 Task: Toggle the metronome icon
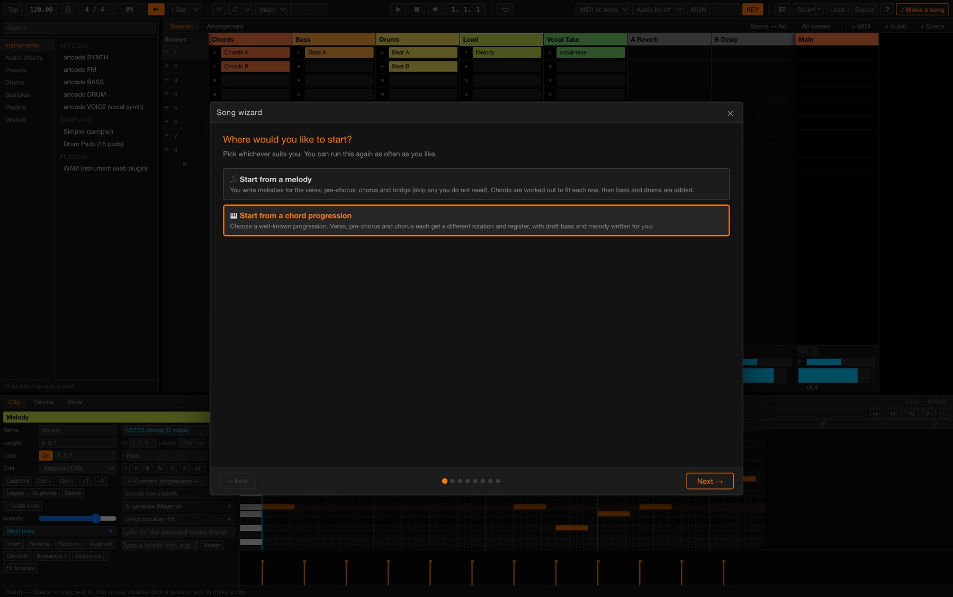tap(68, 10)
